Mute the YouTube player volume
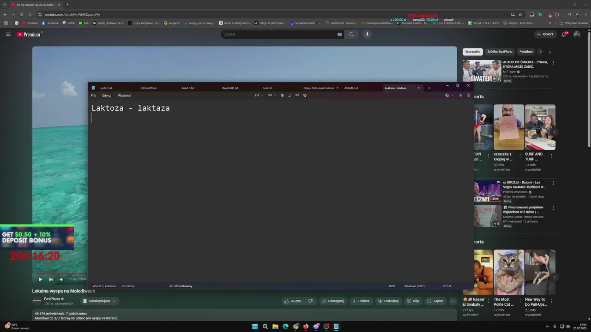 click(x=61, y=279)
